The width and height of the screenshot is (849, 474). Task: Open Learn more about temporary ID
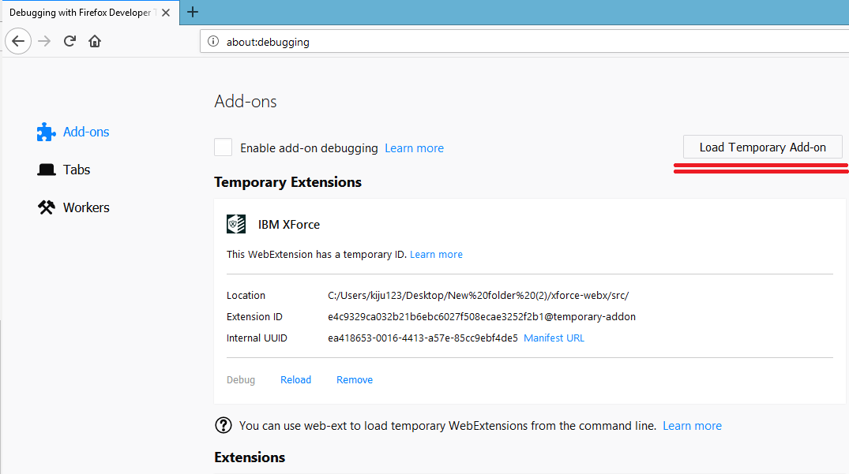coord(437,255)
